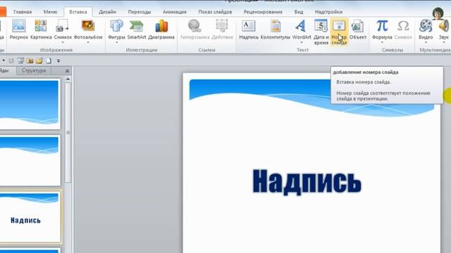Select the Вставка ribbon tab
The height and width of the screenshot is (253, 451).
click(78, 12)
